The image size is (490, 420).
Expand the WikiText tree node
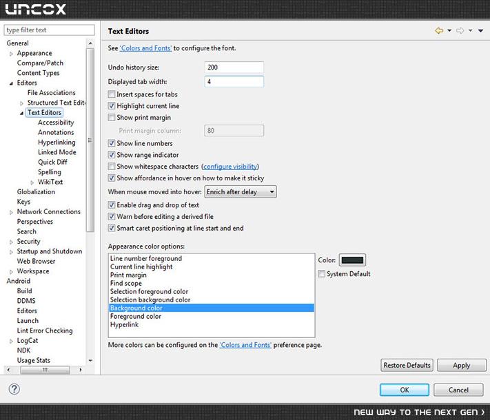click(x=32, y=182)
